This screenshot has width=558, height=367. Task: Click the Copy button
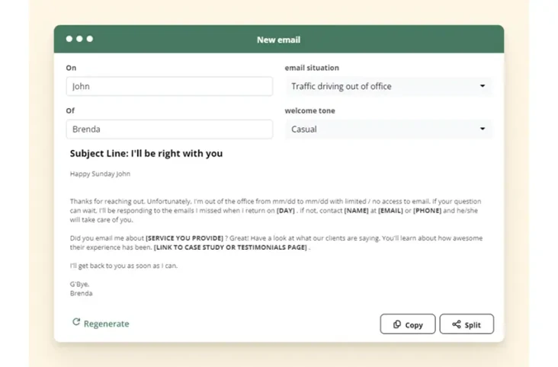tap(408, 324)
